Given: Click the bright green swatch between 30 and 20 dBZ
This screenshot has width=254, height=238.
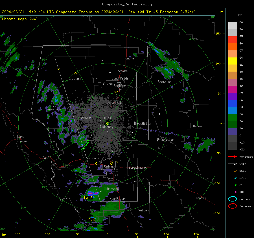Looking at the screenshot, I should tap(233, 117).
